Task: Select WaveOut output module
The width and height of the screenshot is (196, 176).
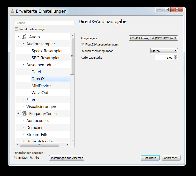Action: (40, 93)
